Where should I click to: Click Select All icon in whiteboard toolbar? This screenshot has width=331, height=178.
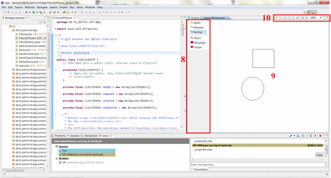click(x=286, y=18)
